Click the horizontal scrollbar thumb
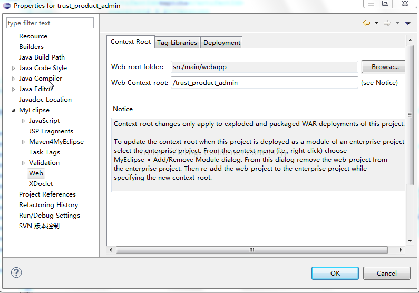Image resolution: width=419 pixels, height=293 pixels. tap(252, 250)
